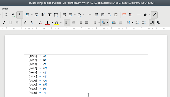Click the Insert Image icon
Viewport: 170px width, 97px height.
(36, 15)
